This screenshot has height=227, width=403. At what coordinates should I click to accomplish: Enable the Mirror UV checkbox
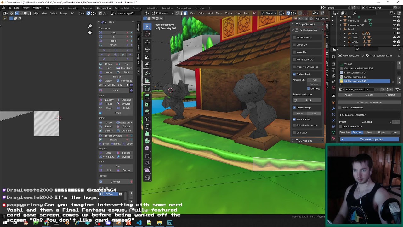(x=294, y=45)
